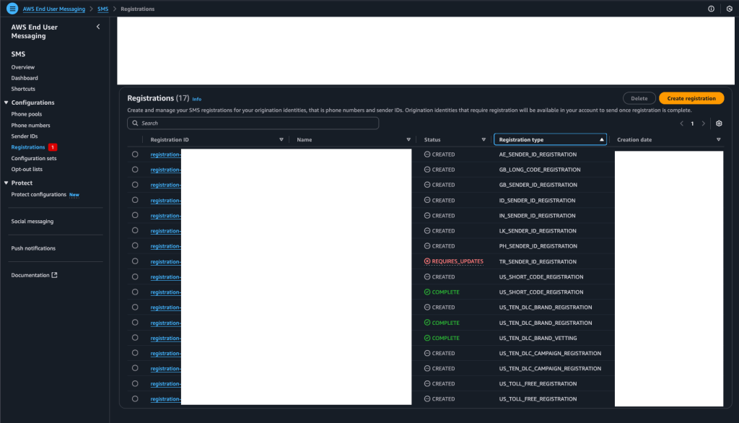Select the first registration row's radio button

coord(135,154)
